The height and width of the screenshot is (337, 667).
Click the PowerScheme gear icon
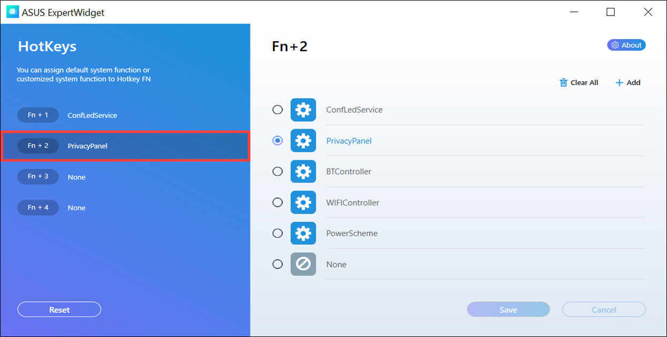(x=303, y=233)
